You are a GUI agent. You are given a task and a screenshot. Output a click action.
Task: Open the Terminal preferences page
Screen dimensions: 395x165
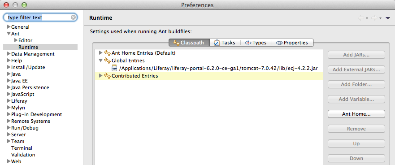point(22,148)
